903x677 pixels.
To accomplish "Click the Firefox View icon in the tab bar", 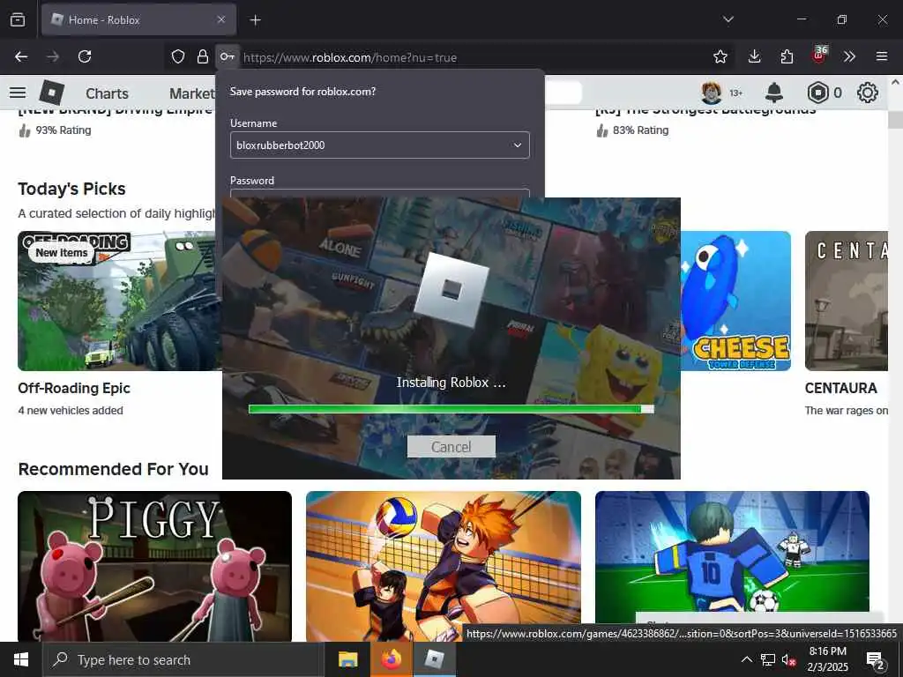I will 18,19.
